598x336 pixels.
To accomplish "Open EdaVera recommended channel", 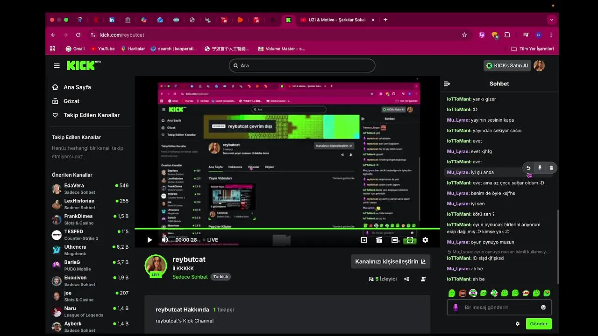I will [90, 189].
